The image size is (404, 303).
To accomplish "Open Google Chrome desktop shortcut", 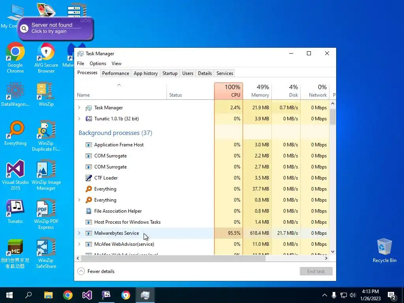I will [x=15, y=58].
